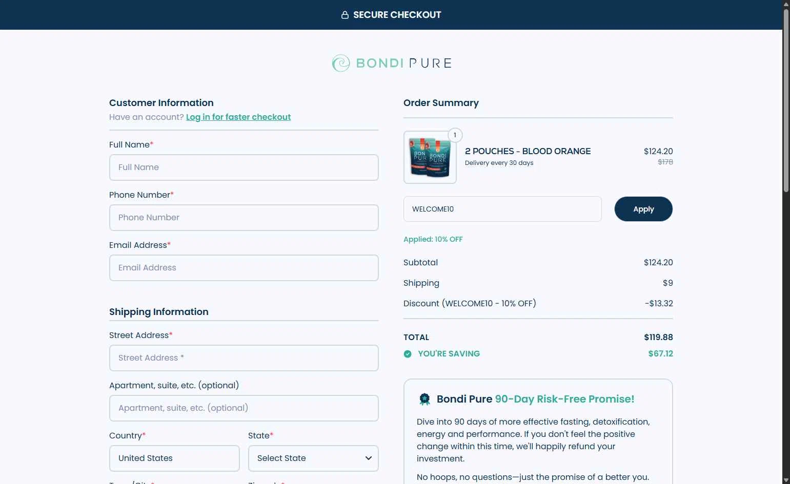The image size is (790, 484).
Task: Click the green checkmark beside You're Saving
Action: point(408,354)
